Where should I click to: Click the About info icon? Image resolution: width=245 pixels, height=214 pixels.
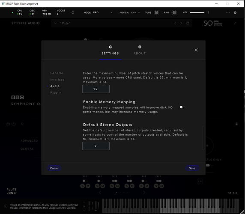(x=140, y=47)
